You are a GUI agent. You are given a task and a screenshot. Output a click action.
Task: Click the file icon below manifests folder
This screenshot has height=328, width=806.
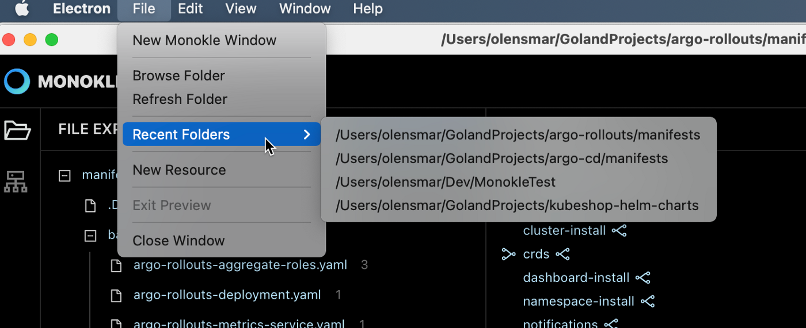(90, 206)
